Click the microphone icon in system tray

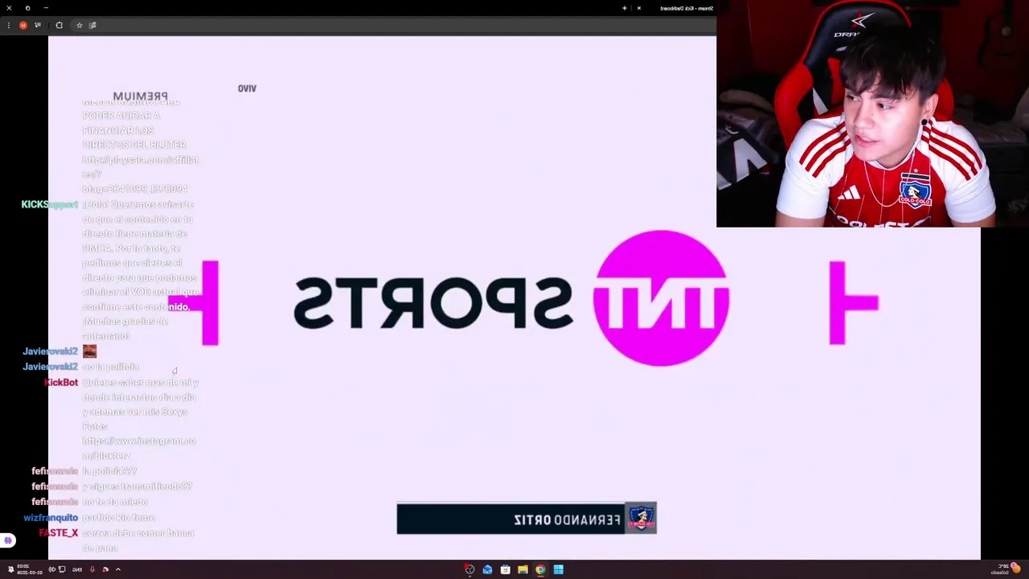pyautogui.click(x=92, y=569)
